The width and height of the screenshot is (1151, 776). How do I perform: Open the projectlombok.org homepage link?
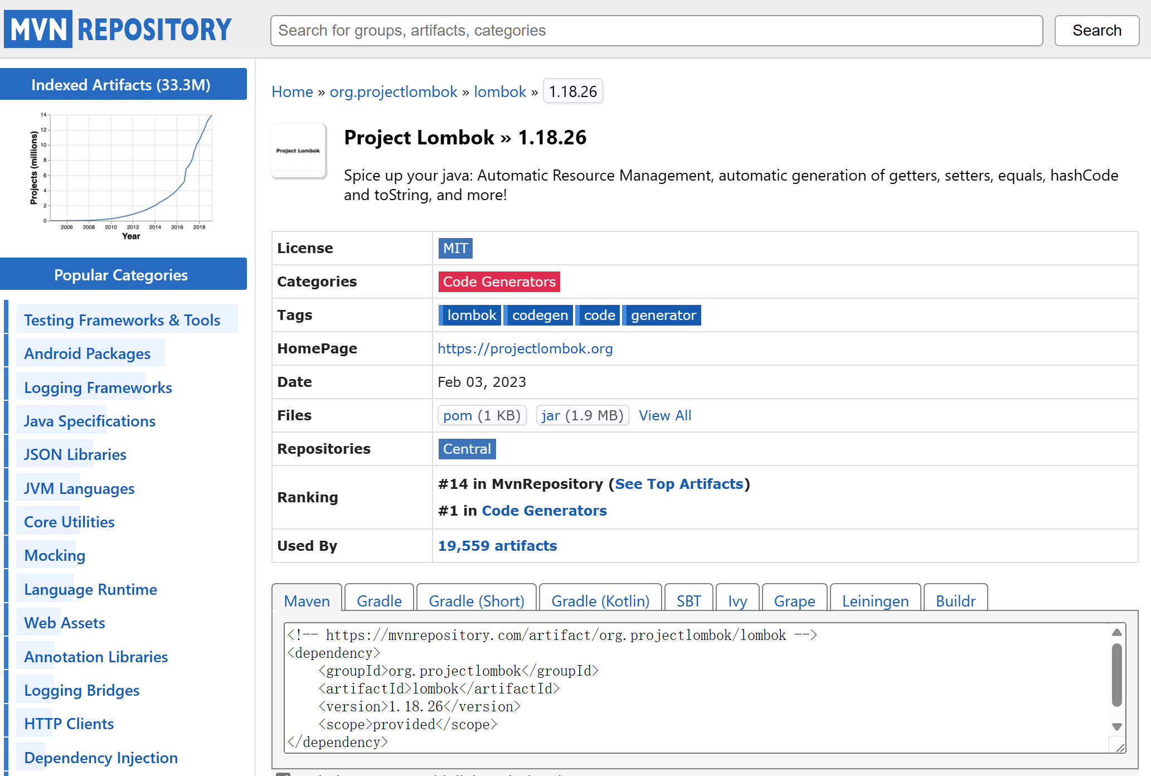[x=525, y=348]
